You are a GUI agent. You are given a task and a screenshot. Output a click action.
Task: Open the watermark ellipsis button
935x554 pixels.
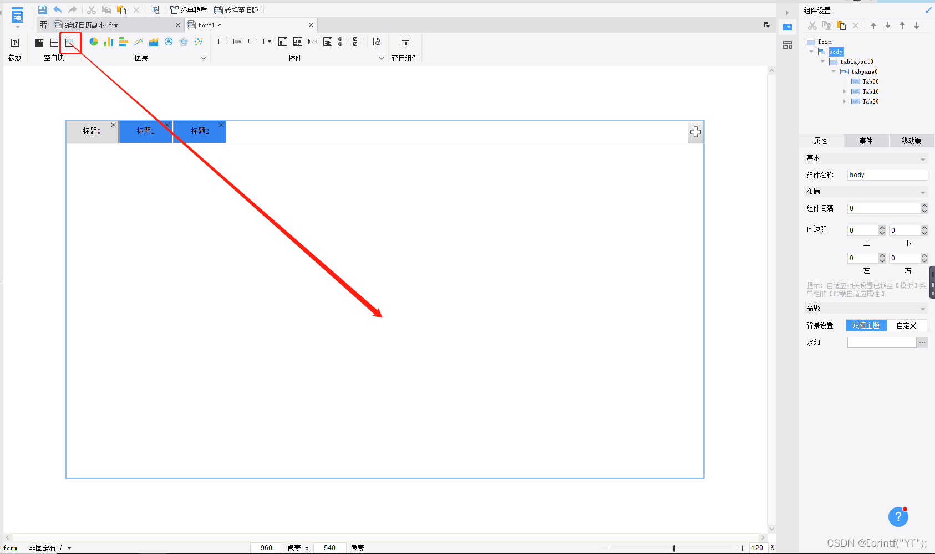click(922, 342)
